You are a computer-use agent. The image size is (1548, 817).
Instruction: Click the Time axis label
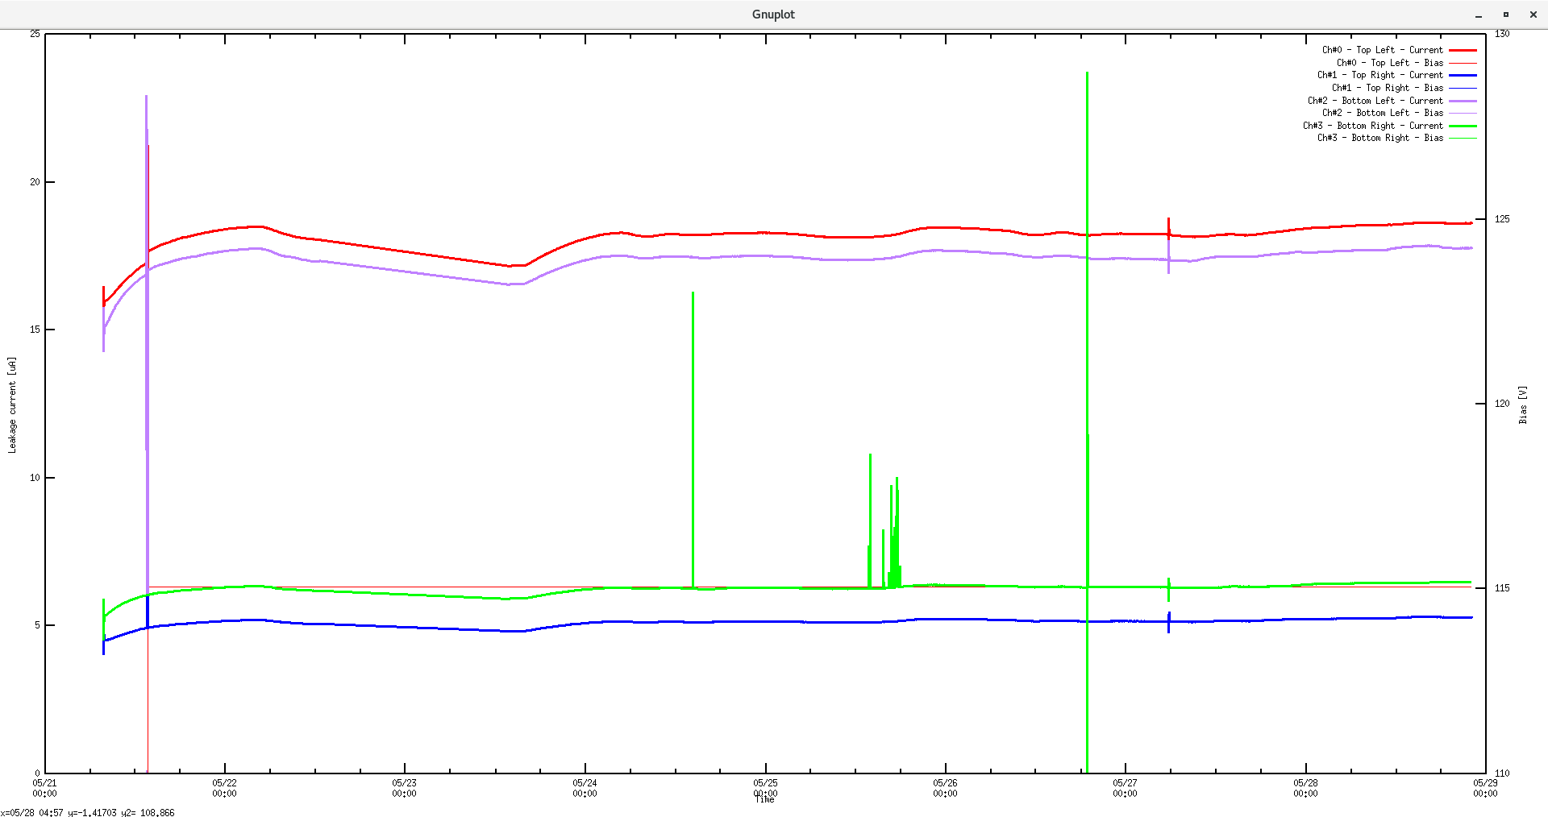point(764,799)
